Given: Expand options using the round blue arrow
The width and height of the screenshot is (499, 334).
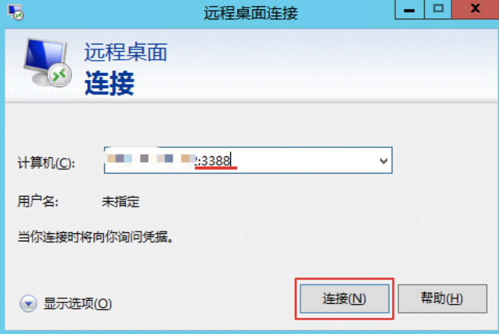Looking at the screenshot, I should [28, 303].
